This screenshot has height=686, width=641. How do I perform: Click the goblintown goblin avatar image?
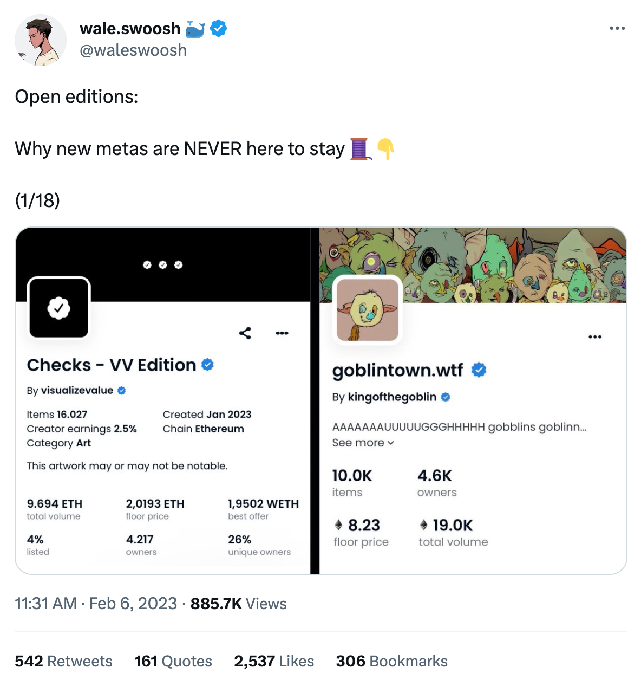[368, 310]
